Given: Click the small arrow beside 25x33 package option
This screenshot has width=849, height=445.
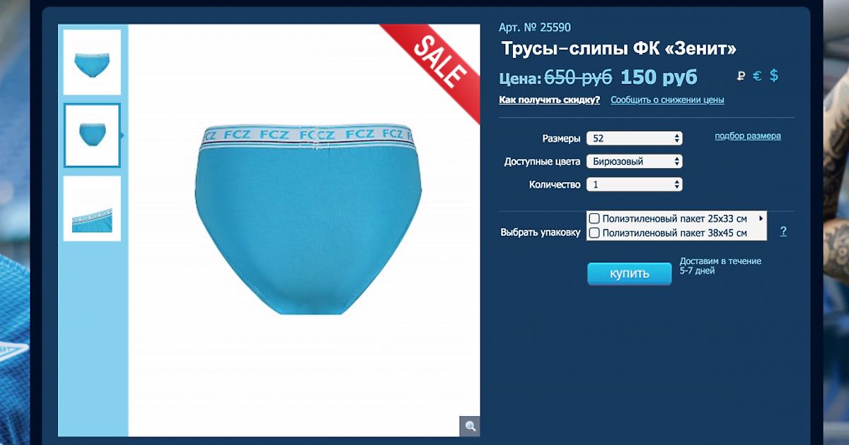Looking at the screenshot, I should click(761, 218).
